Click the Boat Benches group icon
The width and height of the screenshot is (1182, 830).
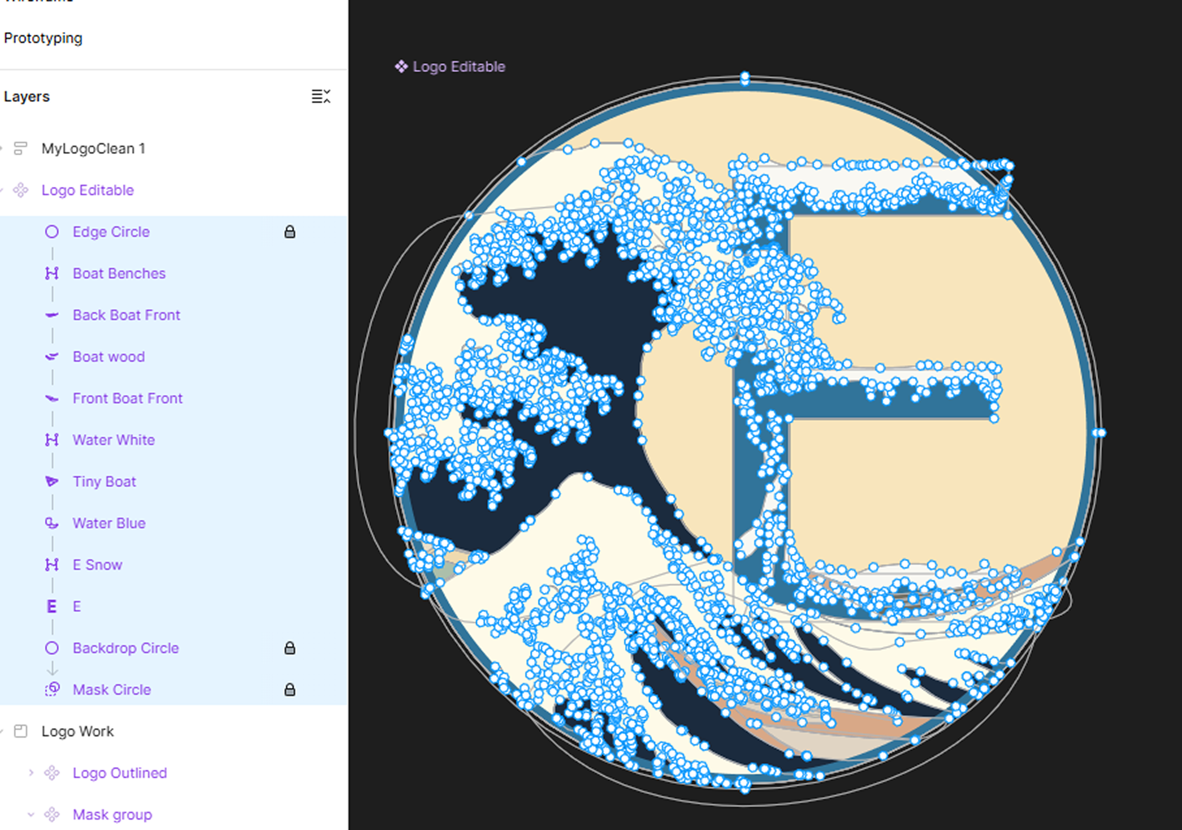pyautogui.click(x=51, y=273)
